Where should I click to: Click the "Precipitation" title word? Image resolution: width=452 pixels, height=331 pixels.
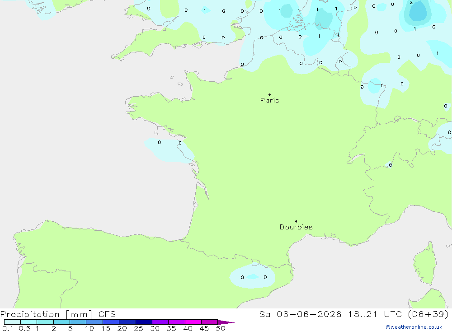pos(30,314)
